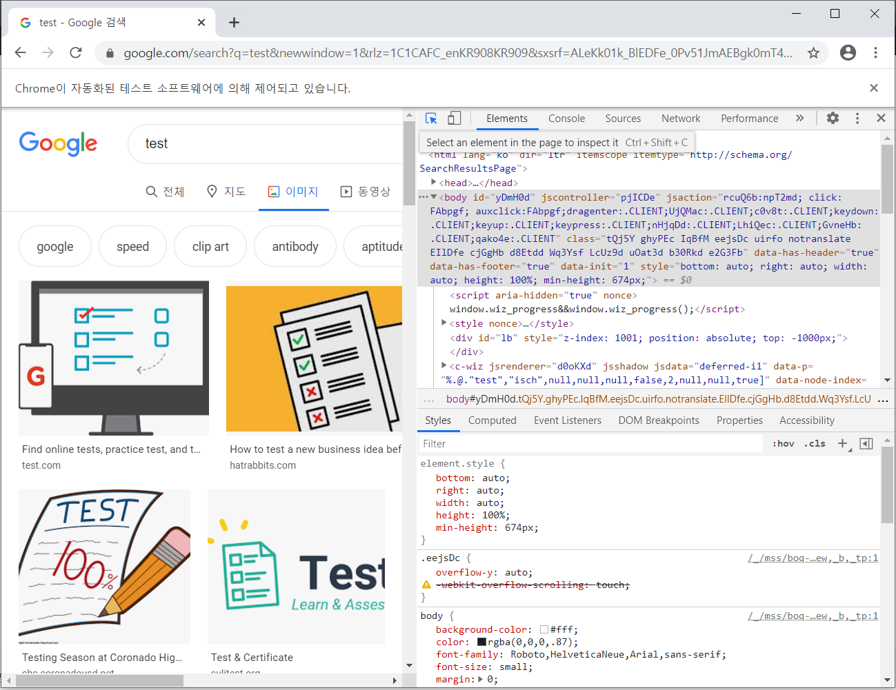This screenshot has width=896, height=690.
Task: Click the breadcrumb overflow dots on right
Action: point(883,400)
